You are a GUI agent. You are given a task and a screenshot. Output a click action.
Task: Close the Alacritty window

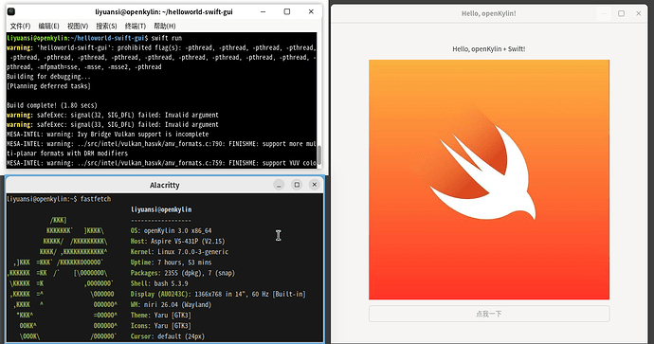coord(315,184)
